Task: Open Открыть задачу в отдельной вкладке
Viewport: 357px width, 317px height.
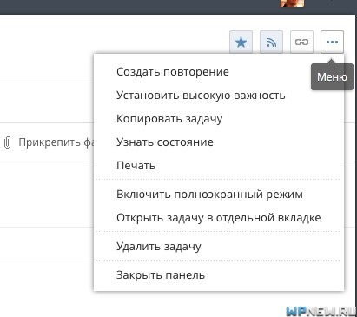Action: [x=219, y=218]
